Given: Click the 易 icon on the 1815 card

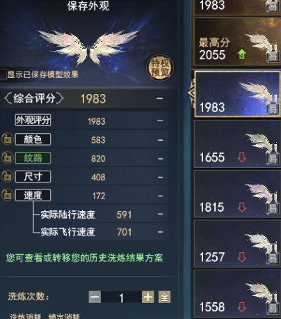Looking at the screenshot, I should (273, 209).
